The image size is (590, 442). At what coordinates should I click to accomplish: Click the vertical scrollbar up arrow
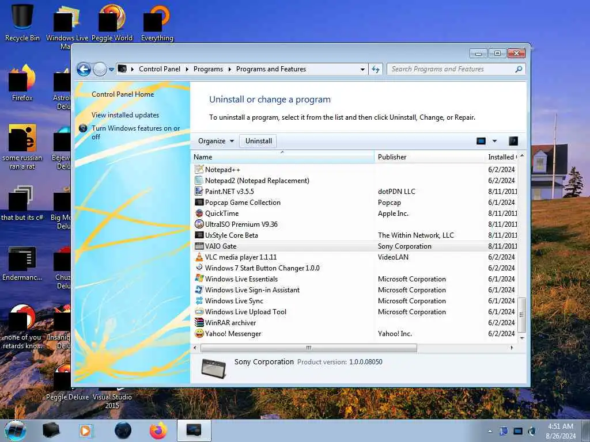coord(522,155)
